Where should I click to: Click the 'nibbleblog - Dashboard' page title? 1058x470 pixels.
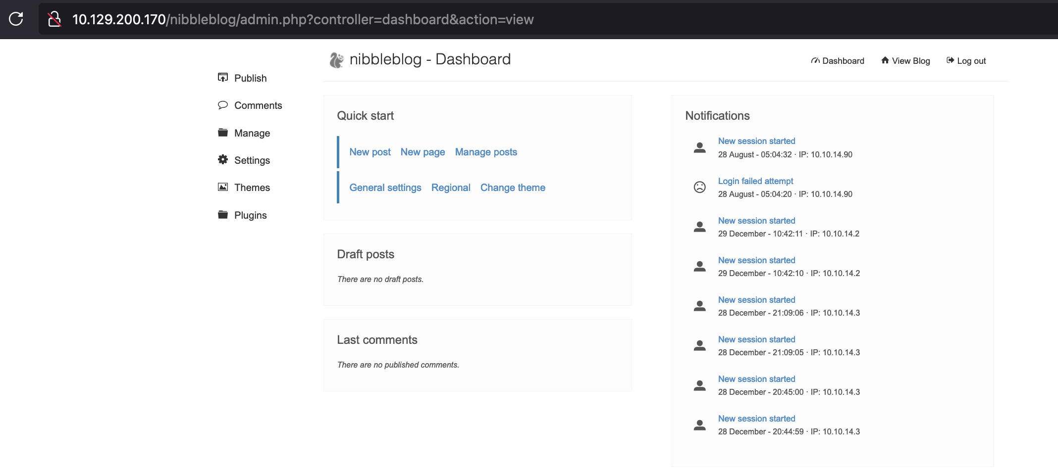430,59
